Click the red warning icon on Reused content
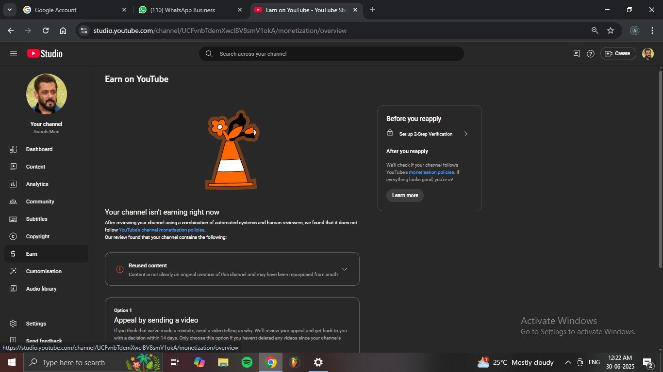663x372 pixels. tap(120, 269)
